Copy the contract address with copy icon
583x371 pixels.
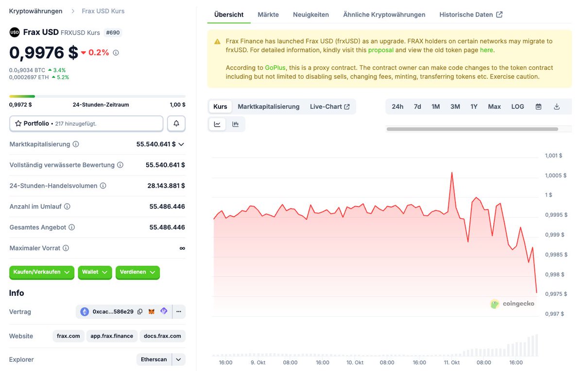coord(140,312)
